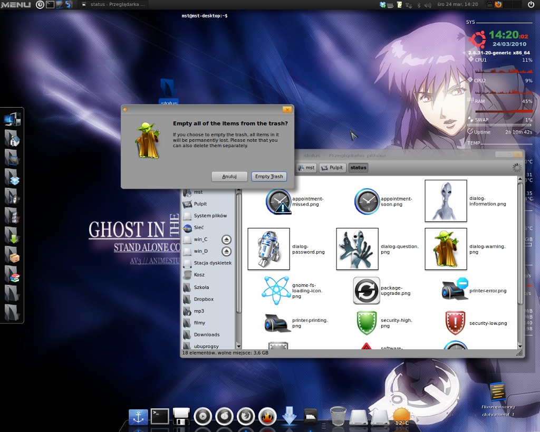The height and width of the screenshot is (432, 540).
Task: Open Dropbox bookmark in sidebar
Action: coord(208,299)
